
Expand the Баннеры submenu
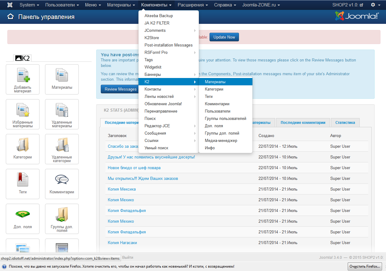click(x=168, y=74)
